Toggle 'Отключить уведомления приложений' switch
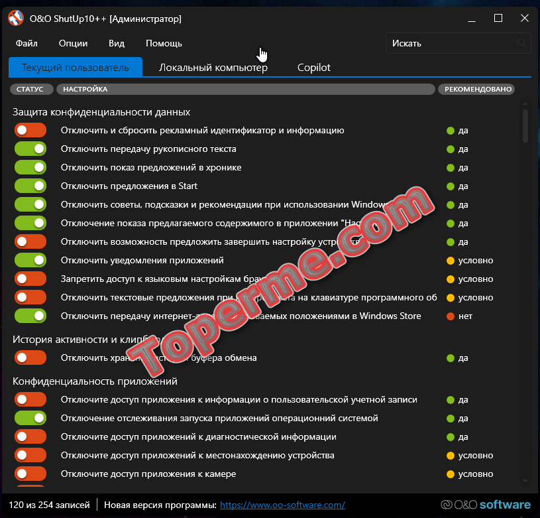 pyautogui.click(x=30, y=261)
